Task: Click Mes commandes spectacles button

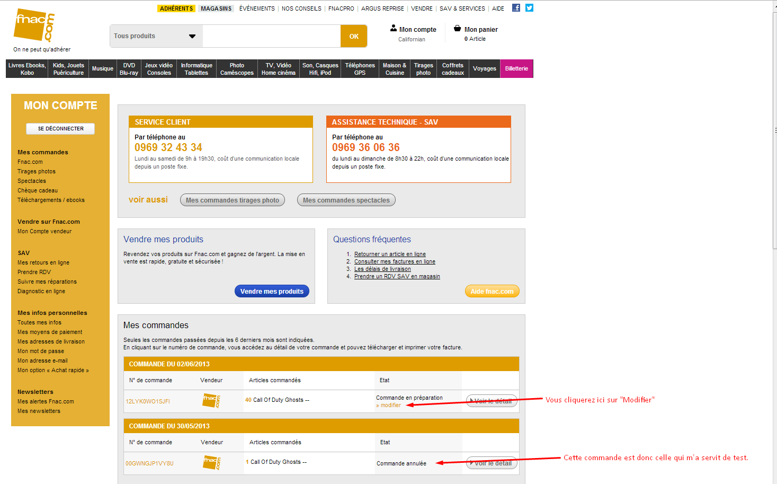Action: pyautogui.click(x=346, y=200)
